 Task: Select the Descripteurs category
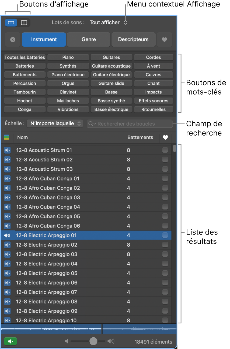(133, 39)
